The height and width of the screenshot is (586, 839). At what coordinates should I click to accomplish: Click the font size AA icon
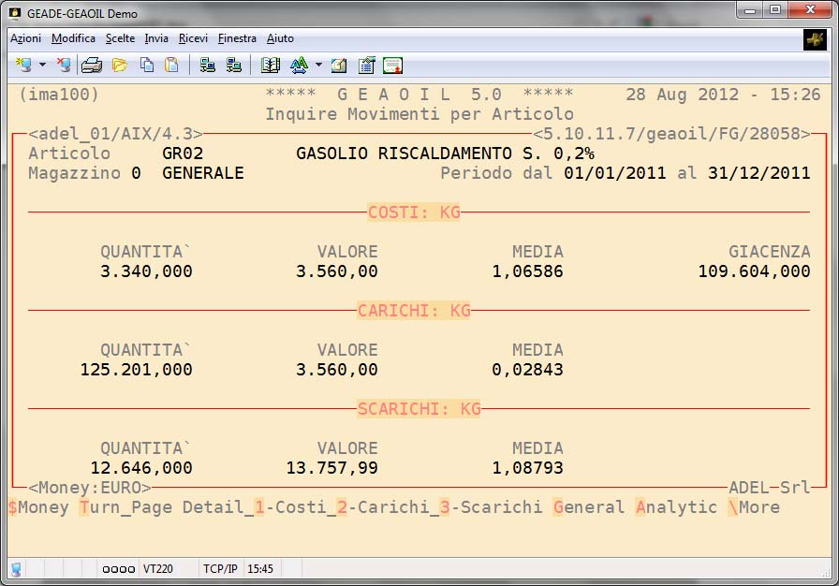[x=299, y=66]
